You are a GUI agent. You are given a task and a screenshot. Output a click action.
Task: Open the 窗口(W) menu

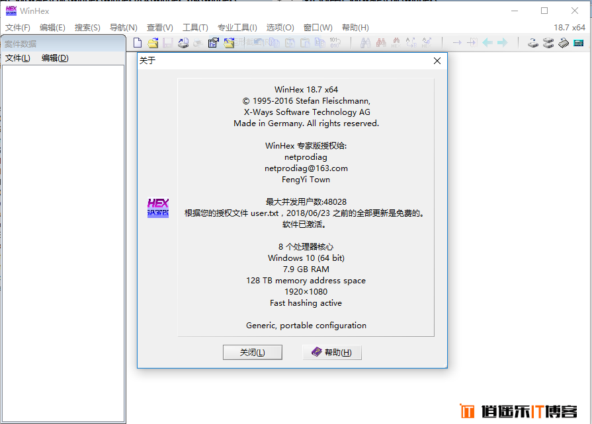(x=318, y=28)
